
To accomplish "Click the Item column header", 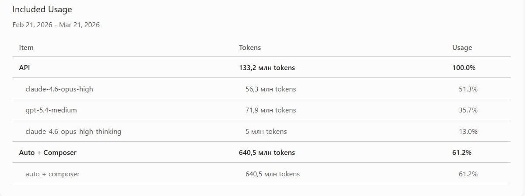I will 26,47.
